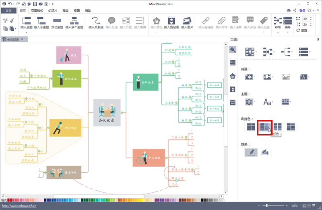Pin the 页面 side panel
Viewport: 322px width, 210px height.
point(318,39)
